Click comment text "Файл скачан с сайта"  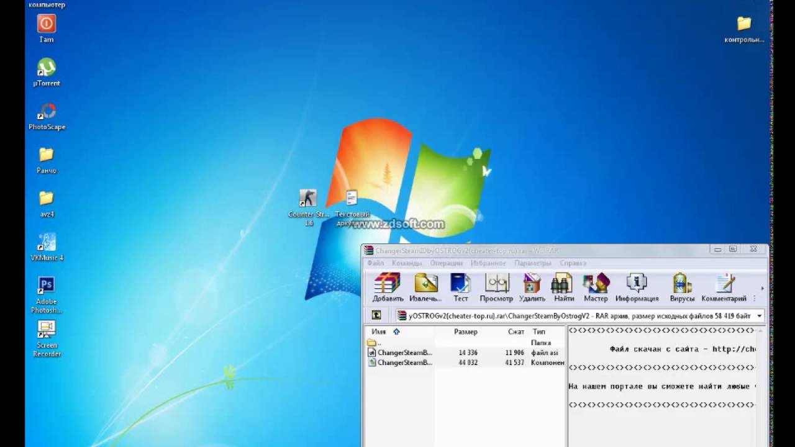pos(654,350)
